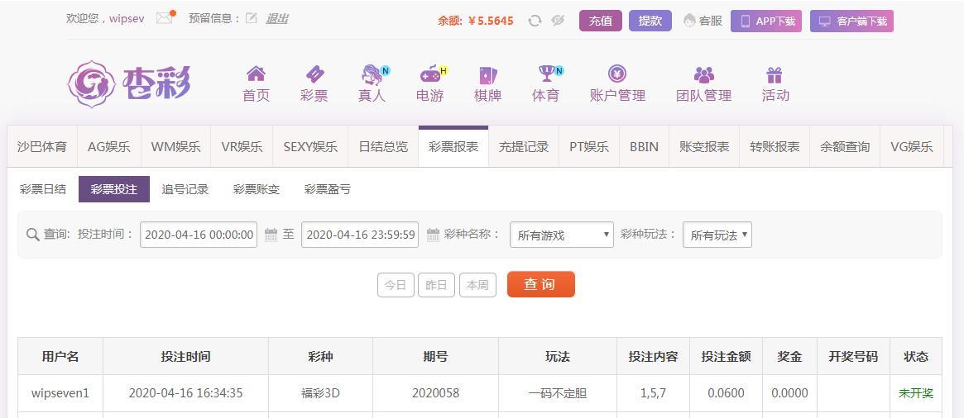Select 彩票报表 tab

(x=453, y=147)
